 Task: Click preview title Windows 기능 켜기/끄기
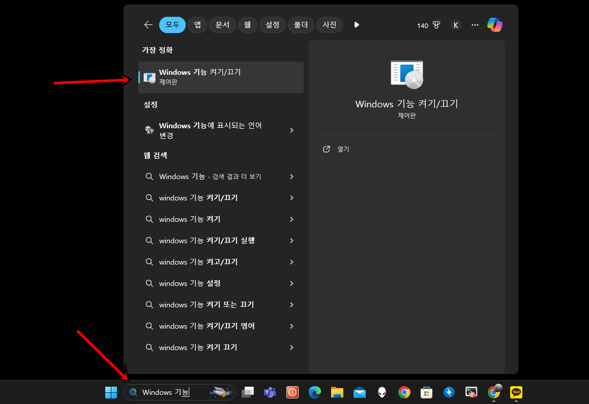[407, 104]
